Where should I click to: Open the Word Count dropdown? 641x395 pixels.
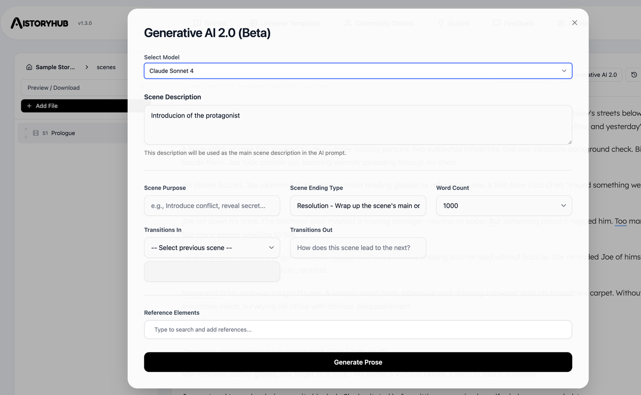click(x=504, y=205)
